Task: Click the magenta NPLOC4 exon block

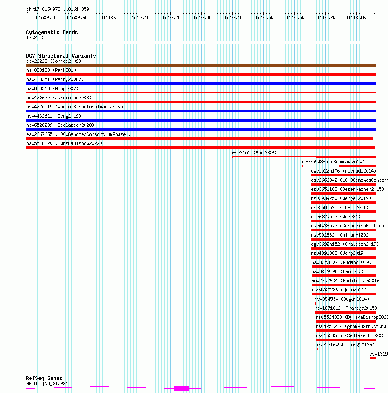Action: click(181, 389)
